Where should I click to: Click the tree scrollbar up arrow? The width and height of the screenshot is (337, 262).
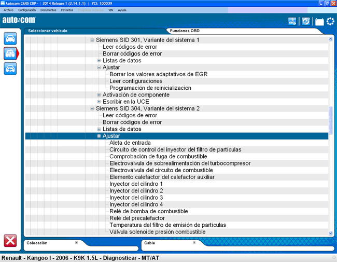331,39
